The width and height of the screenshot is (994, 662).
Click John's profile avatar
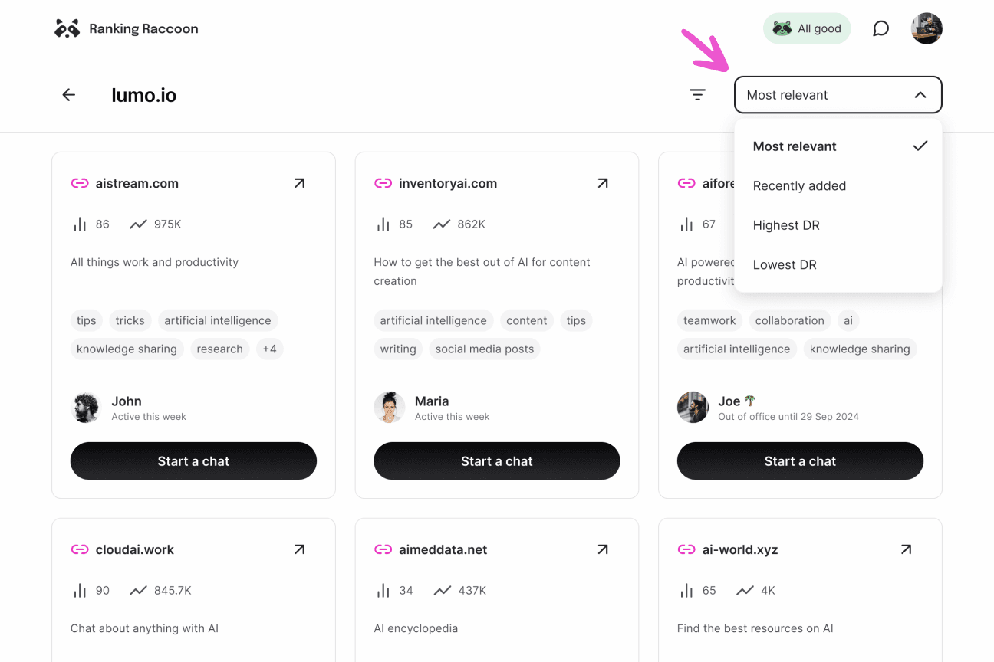point(86,408)
